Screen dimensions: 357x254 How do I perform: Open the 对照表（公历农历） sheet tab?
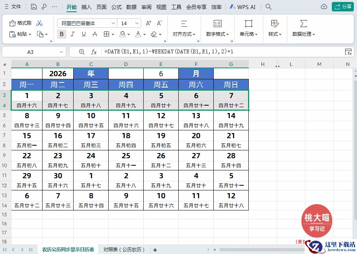point(124,250)
